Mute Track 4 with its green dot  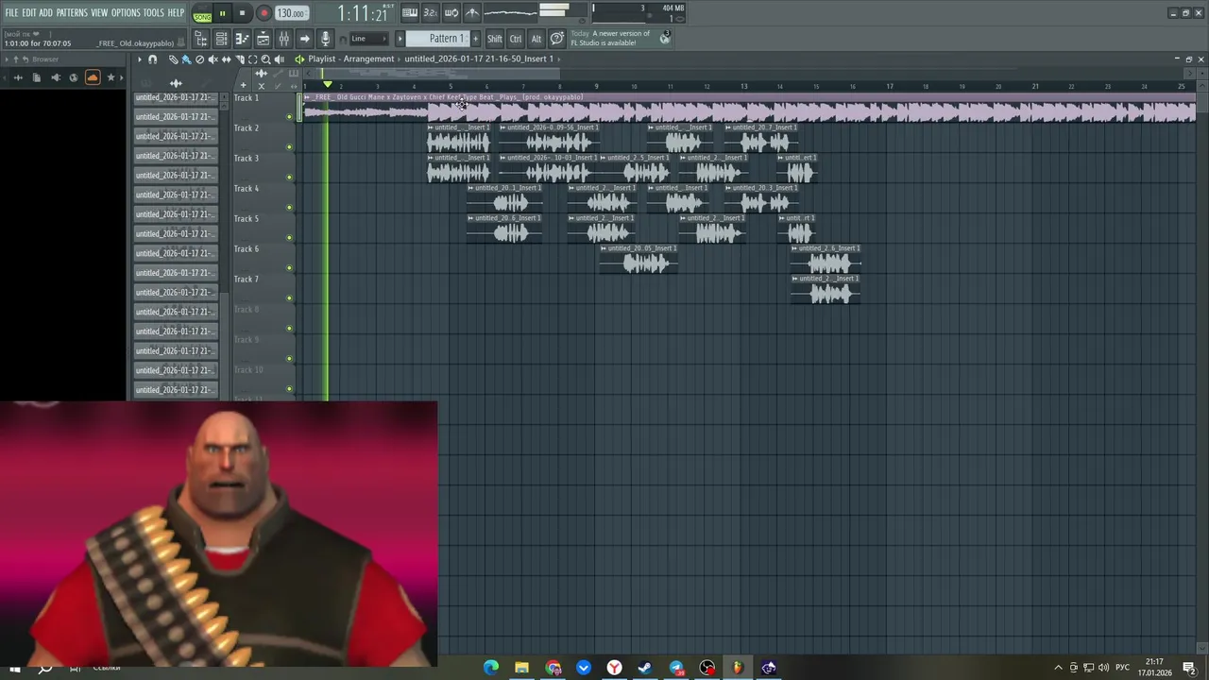pyautogui.click(x=290, y=208)
